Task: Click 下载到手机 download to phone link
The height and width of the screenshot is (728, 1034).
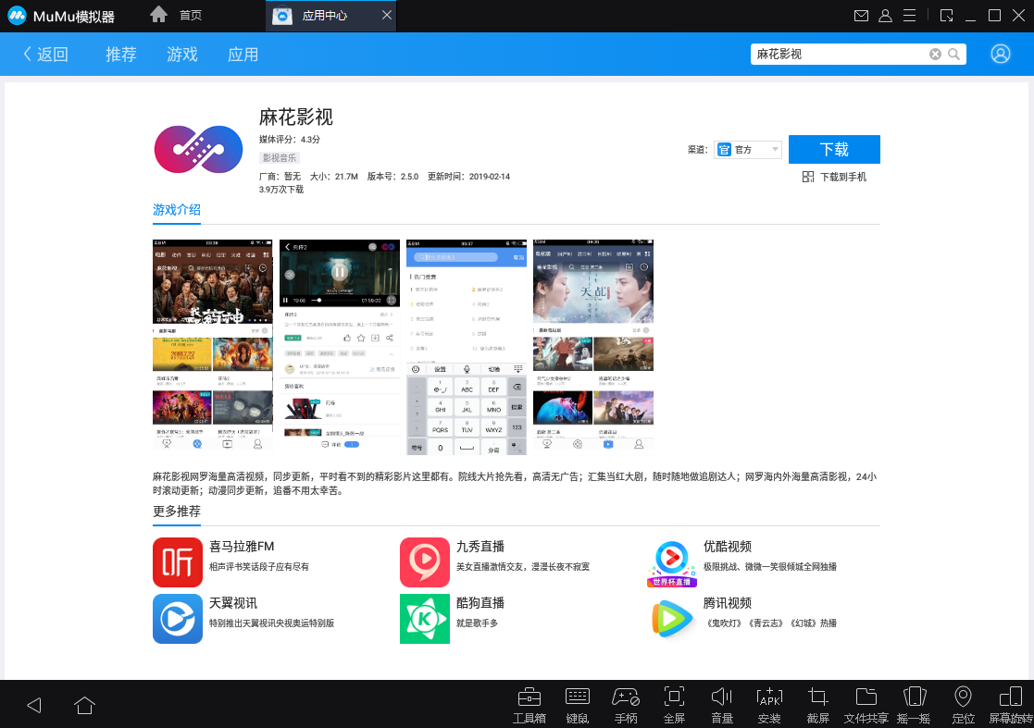Action: point(834,177)
